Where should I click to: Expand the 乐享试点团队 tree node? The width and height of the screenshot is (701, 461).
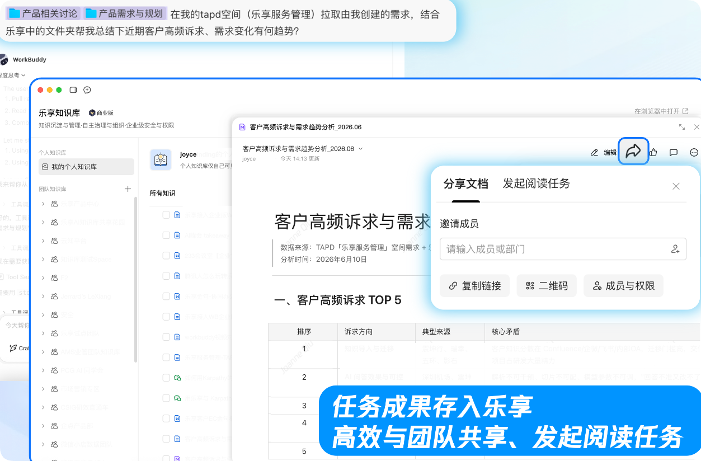pos(43,333)
